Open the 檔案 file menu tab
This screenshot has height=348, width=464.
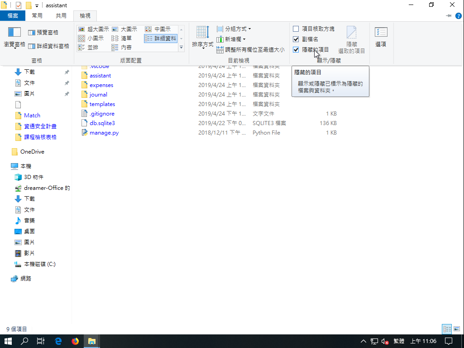[13, 16]
